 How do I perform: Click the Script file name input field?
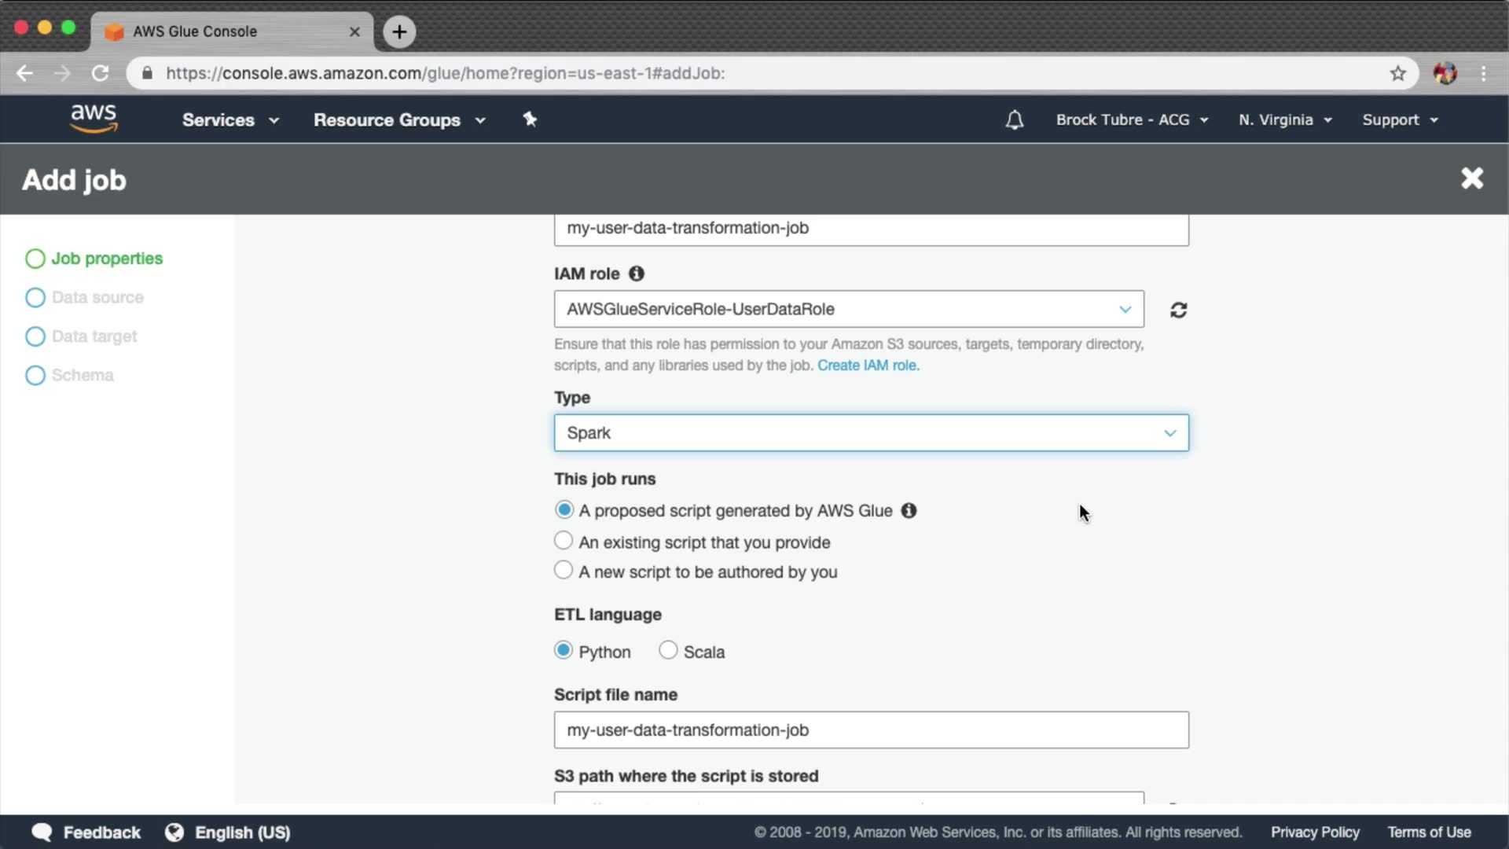click(871, 730)
